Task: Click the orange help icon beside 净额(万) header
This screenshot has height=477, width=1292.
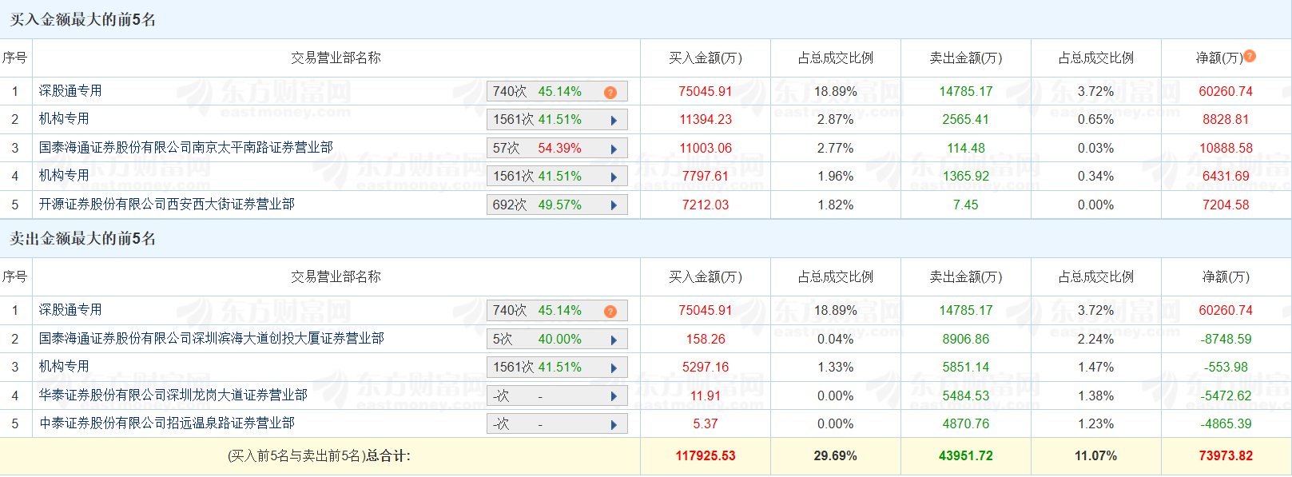Action: (x=1250, y=56)
